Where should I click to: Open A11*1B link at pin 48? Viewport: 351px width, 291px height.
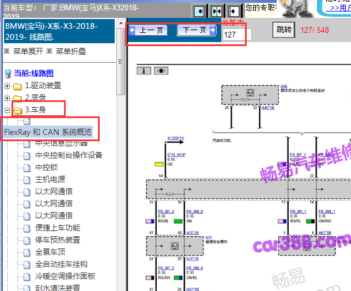tap(193, 233)
